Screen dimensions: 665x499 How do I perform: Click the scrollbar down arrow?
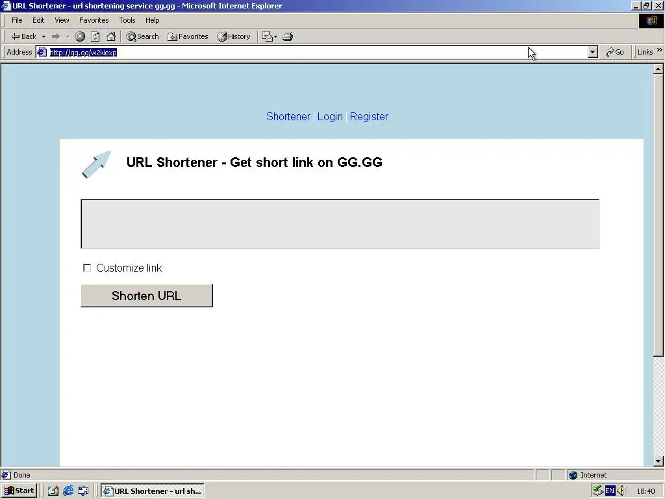(659, 461)
